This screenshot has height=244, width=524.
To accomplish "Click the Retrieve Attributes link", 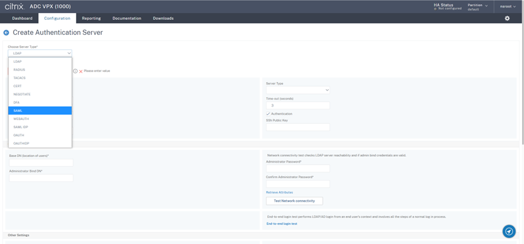I will pyautogui.click(x=279, y=192).
